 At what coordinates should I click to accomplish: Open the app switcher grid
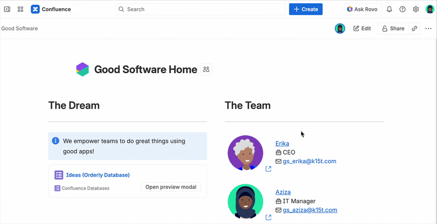(20, 9)
